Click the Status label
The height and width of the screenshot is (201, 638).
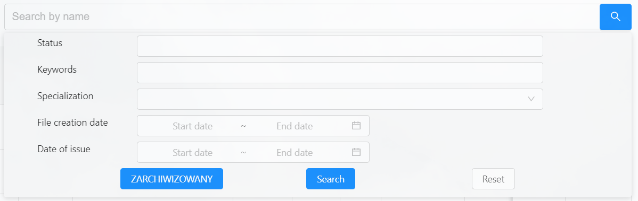(50, 43)
